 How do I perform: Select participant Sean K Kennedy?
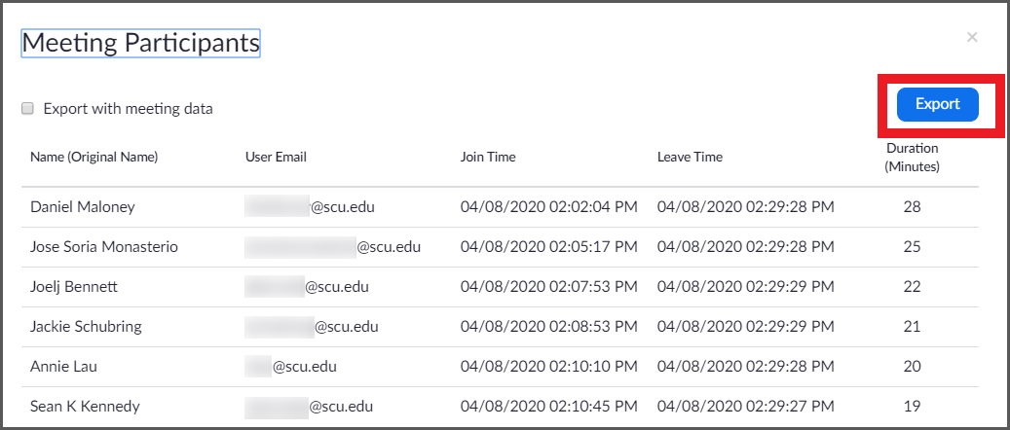click(x=85, y=407)
